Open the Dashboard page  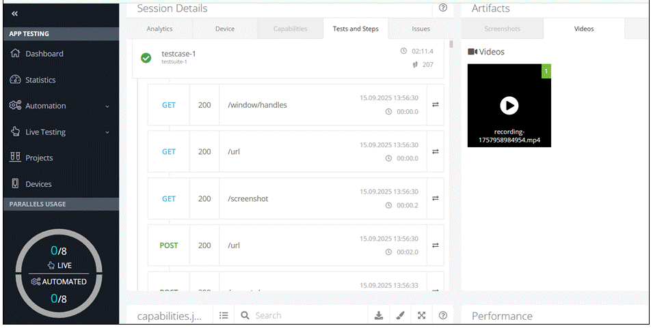coord(44,54)
